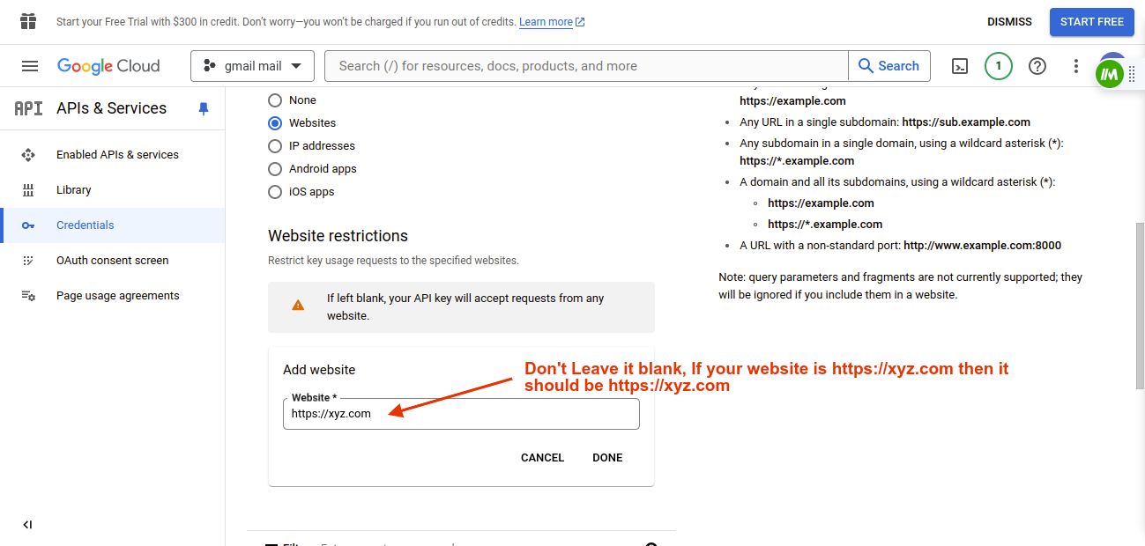1145x546 pixels.
Task: Choose the Android apps radio option
Action: [x=275, y=169]
